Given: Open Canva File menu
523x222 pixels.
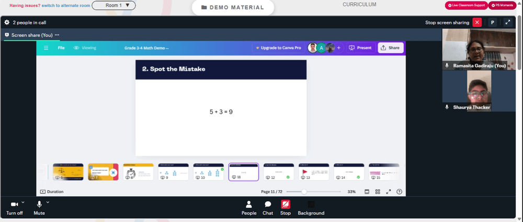Looking at the screenshot, I should (61, 48).
